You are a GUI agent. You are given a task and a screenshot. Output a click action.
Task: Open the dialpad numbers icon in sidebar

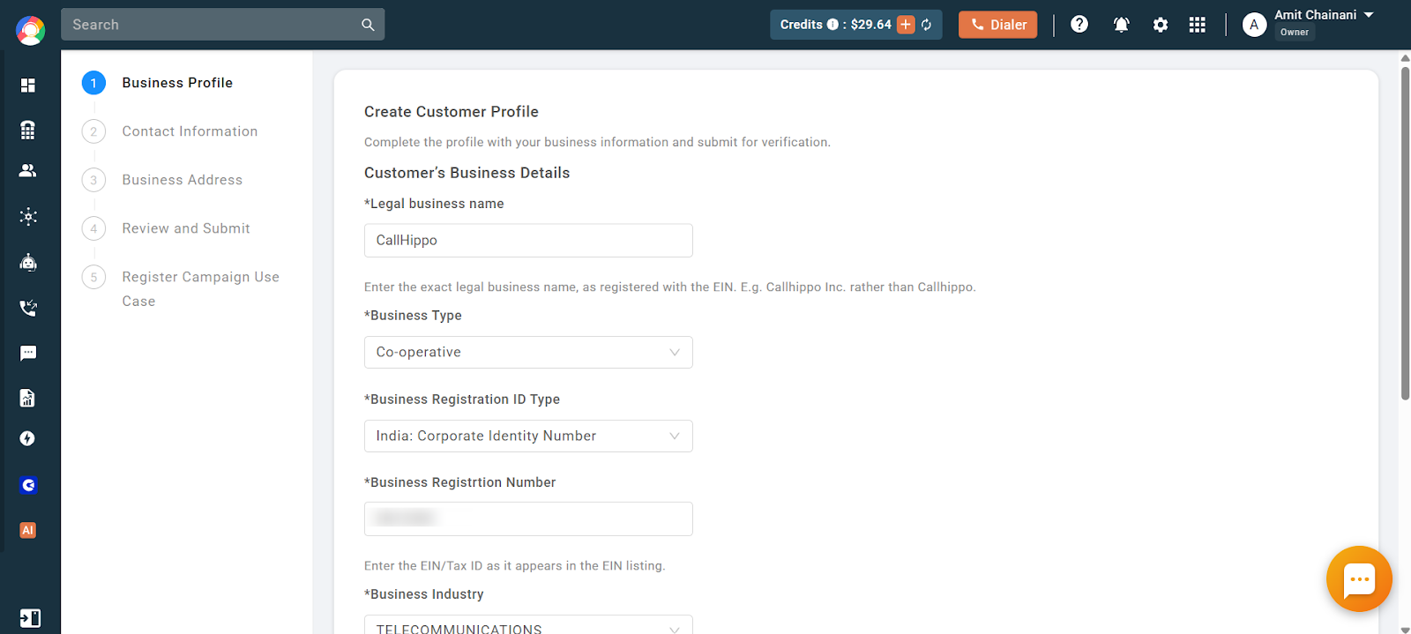pyautogui.click(x=28, y=130)
